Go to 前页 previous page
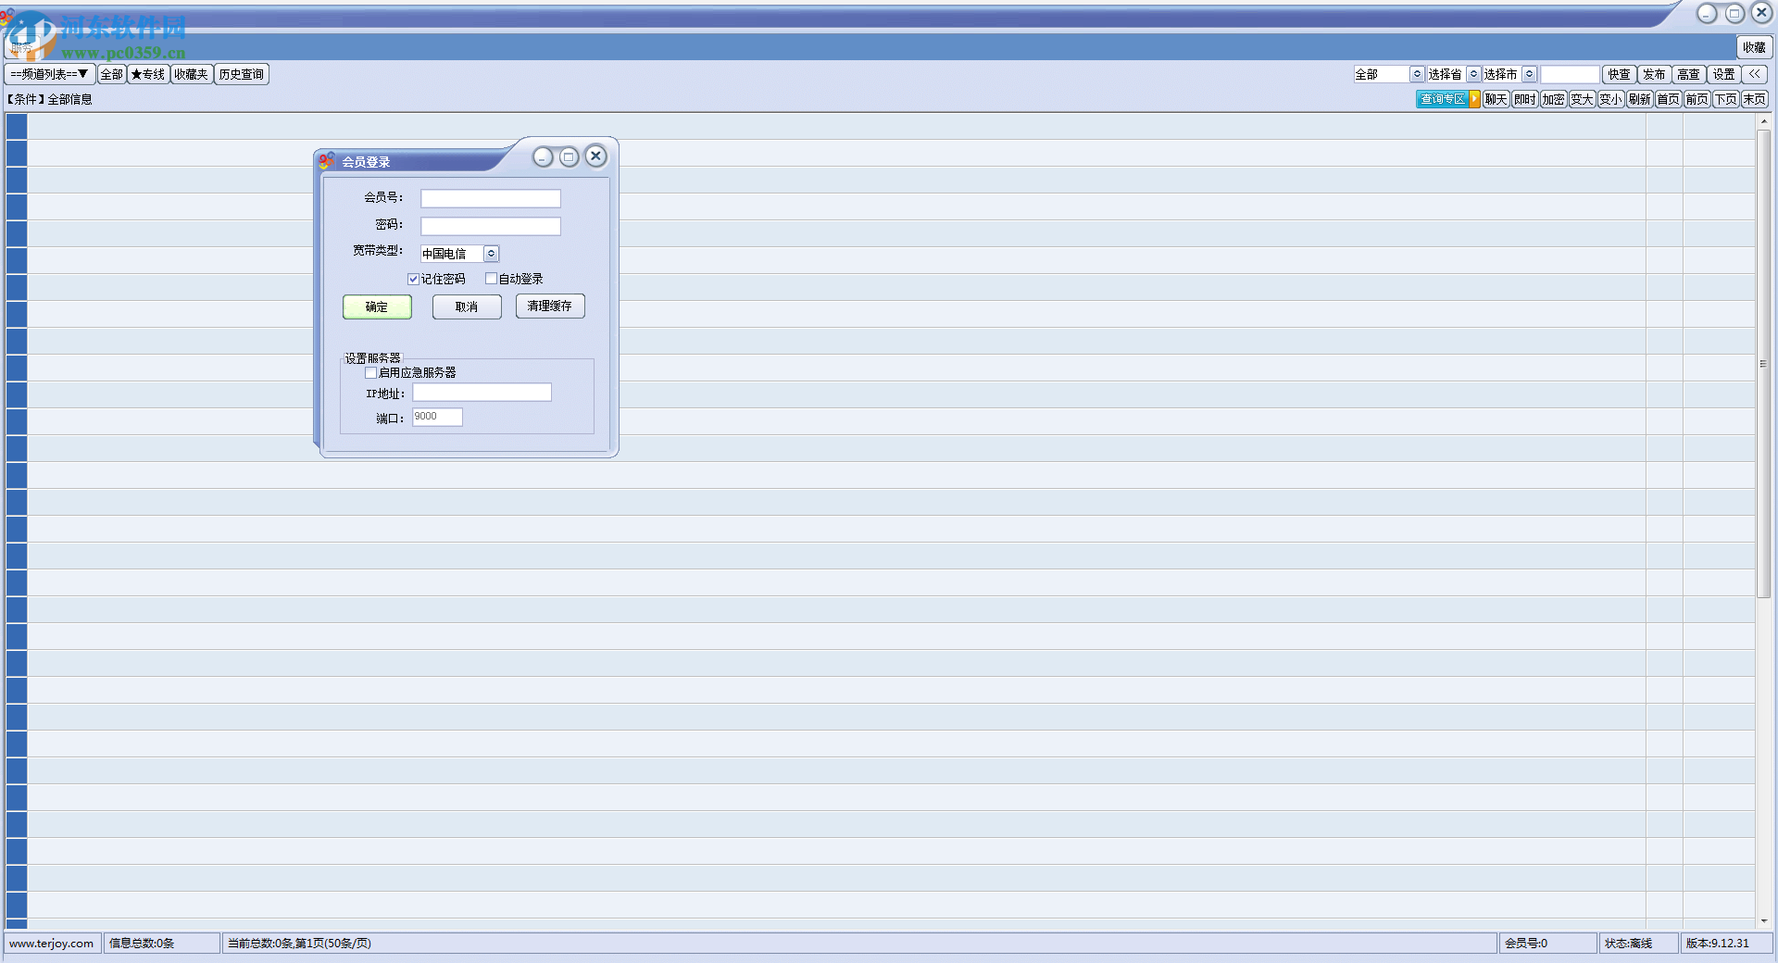1778x963 pixels. point(1697,99)
